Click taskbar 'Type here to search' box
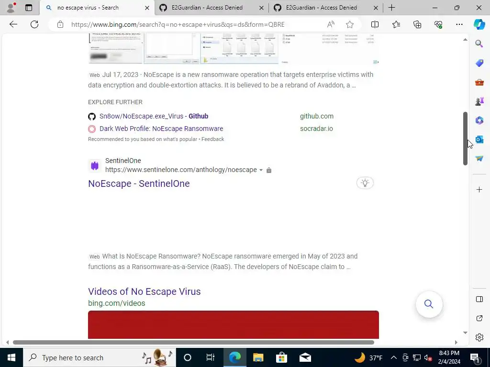 (x=100, y=357)
